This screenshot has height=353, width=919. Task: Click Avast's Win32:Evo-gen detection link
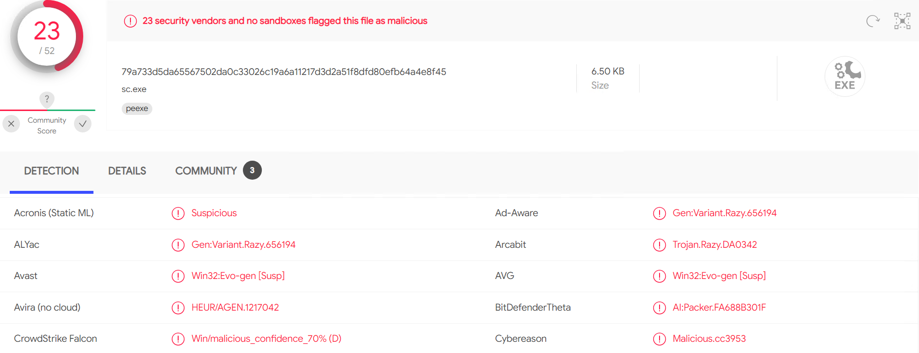pyautogui.click(x=238, y=276)
